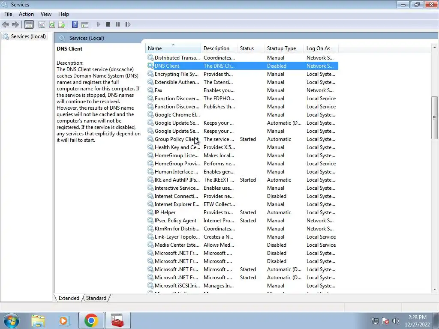
Task: Click the gear icon beside IP Helper
Action: 150,212
